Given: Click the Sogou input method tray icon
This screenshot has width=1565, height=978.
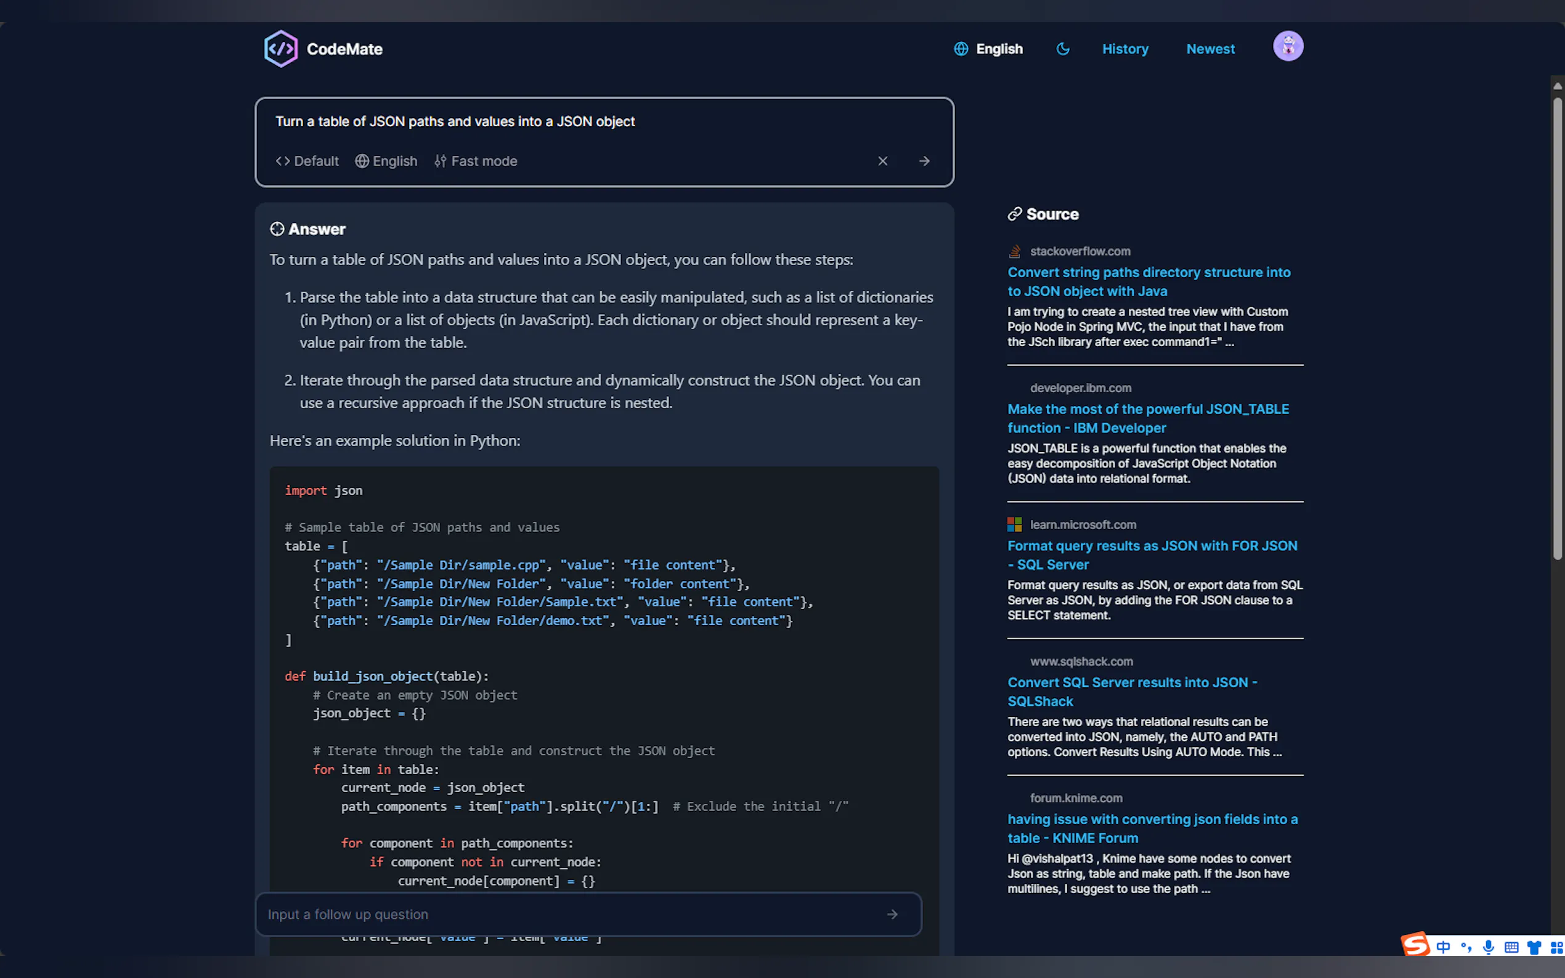Looking at the screenshot, I should coord(1415,945).
